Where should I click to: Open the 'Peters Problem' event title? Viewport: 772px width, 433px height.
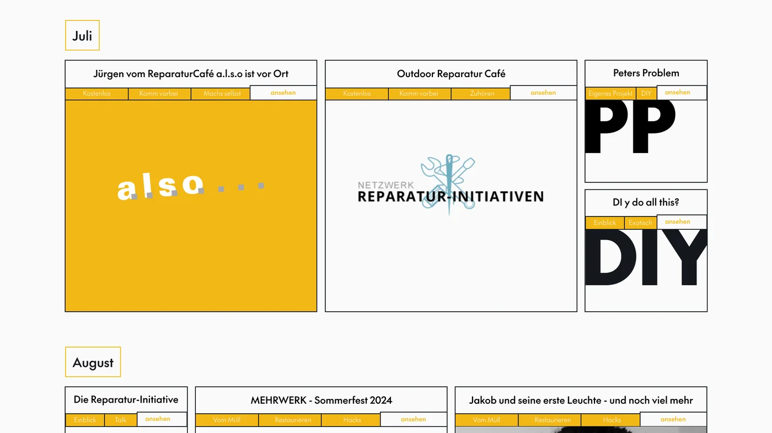click(x=646, y=73)
